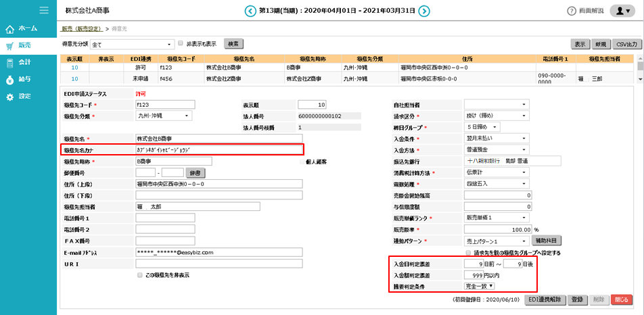Click the 登録 button
This screenshot has height=315, width=644.
pos(578,300)
